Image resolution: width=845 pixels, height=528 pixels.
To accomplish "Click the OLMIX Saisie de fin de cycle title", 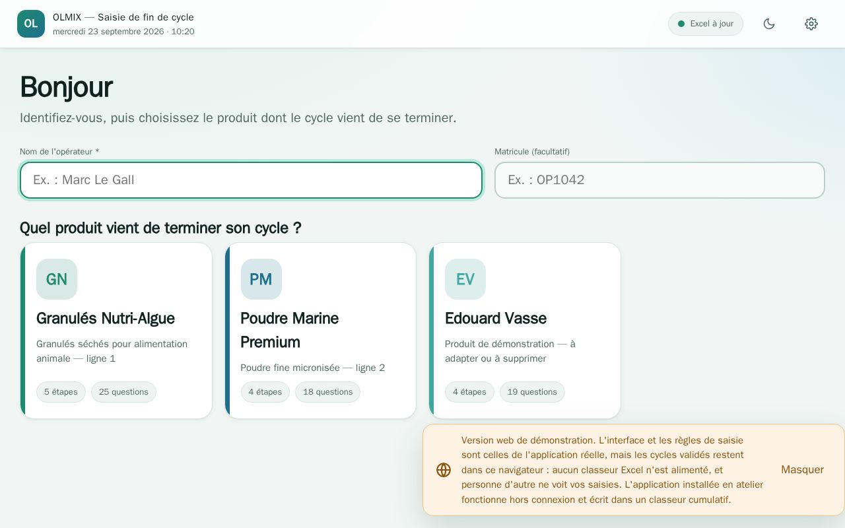I will (x=123, y=17).
